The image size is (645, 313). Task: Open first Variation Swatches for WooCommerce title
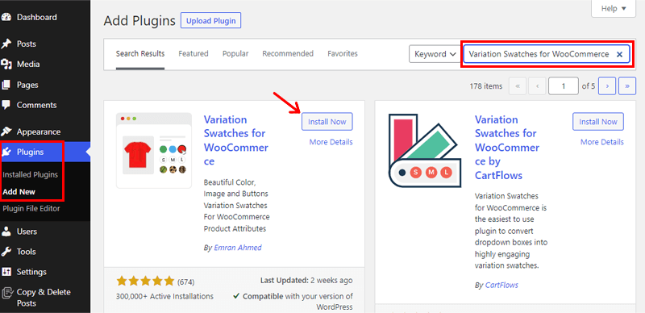235,140
